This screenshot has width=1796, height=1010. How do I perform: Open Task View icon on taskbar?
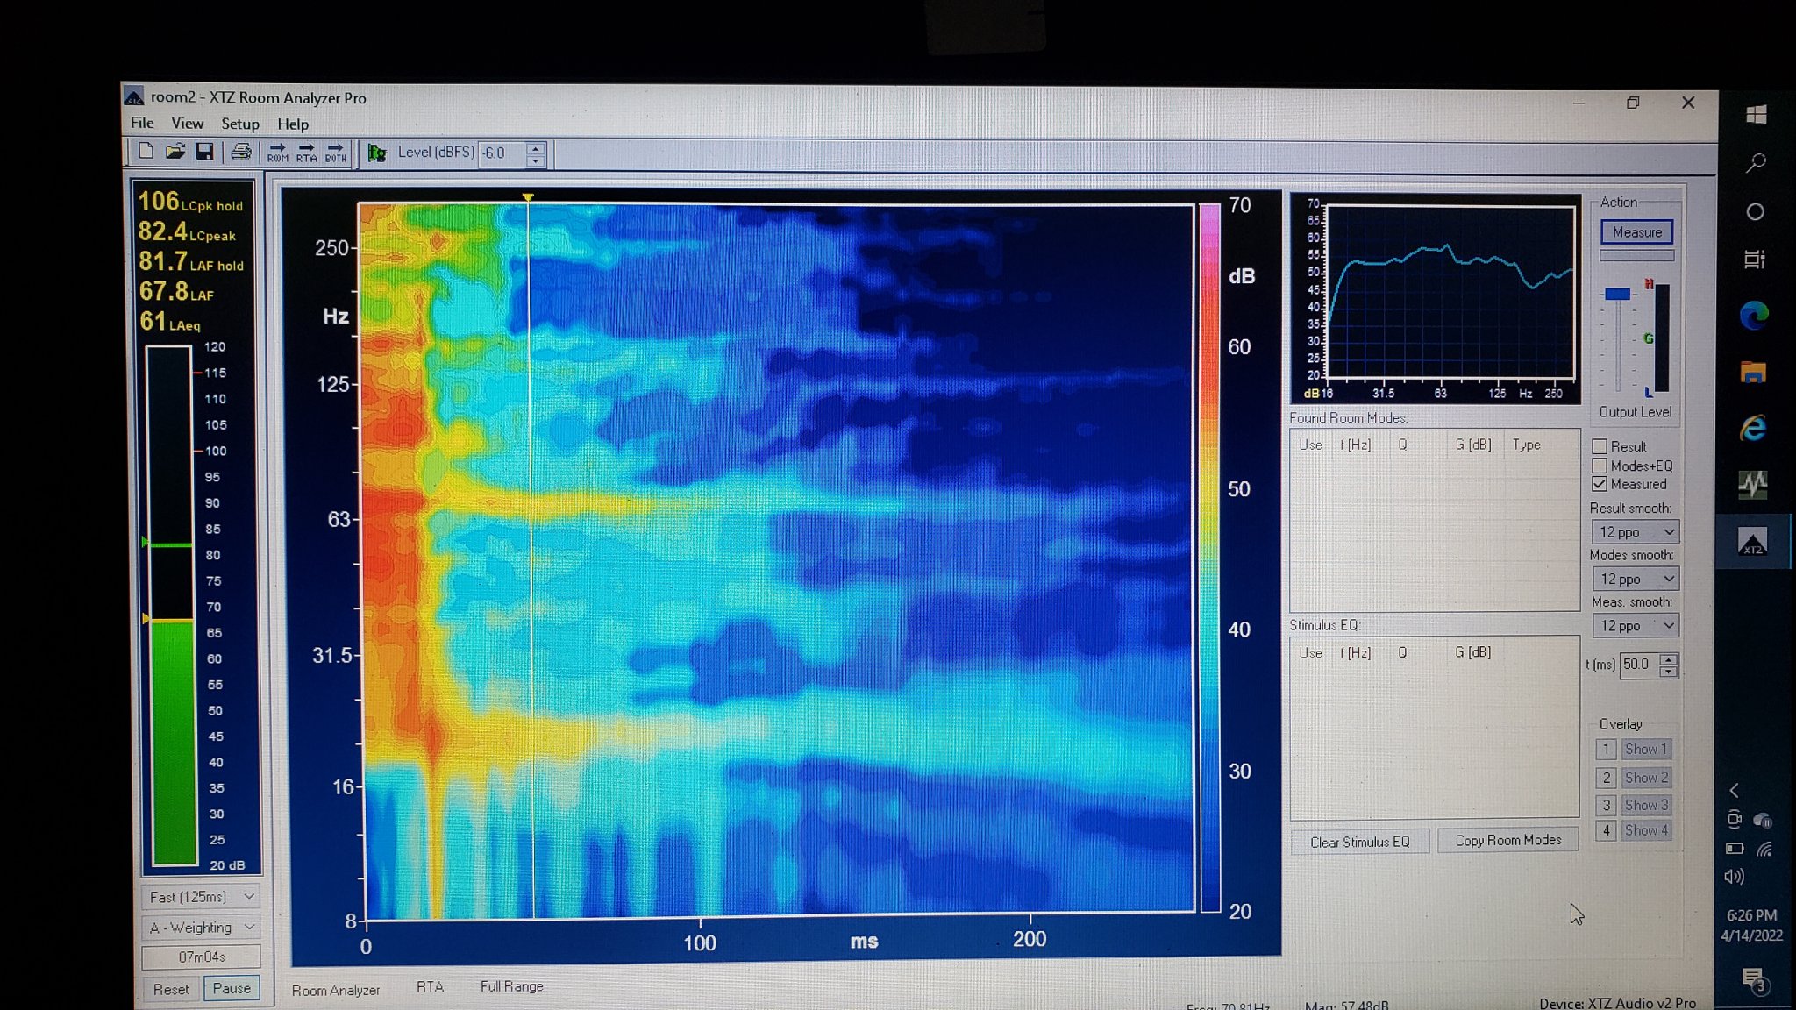click(x=1754, y=260)
